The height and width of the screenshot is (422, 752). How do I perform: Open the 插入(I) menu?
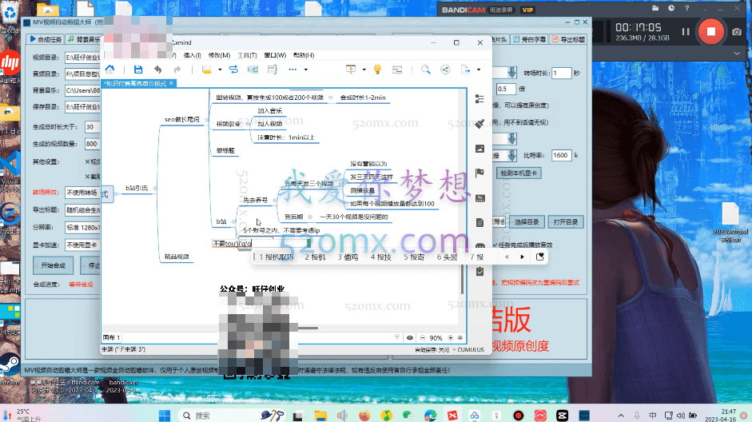[x=193, y=55]
